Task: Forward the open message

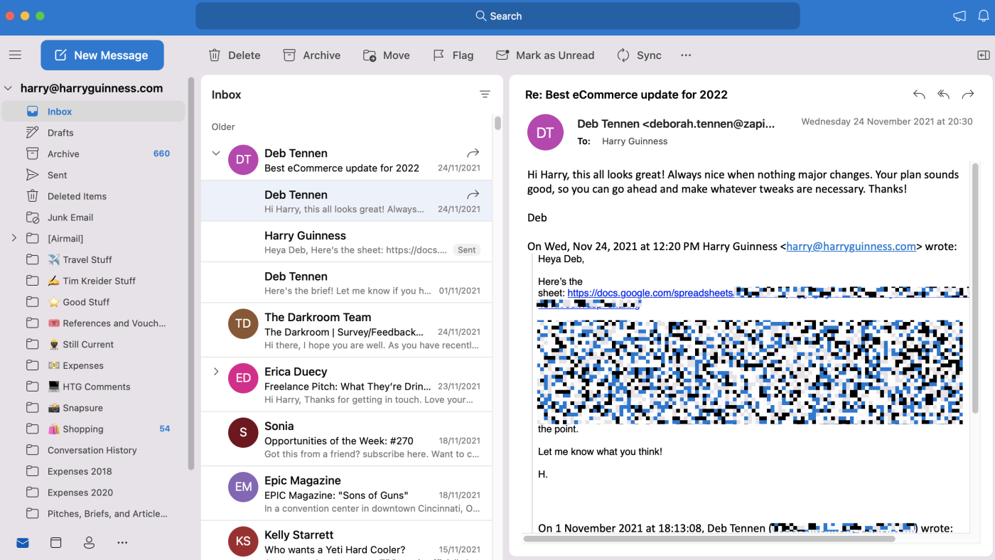Action: coord(967,95)
